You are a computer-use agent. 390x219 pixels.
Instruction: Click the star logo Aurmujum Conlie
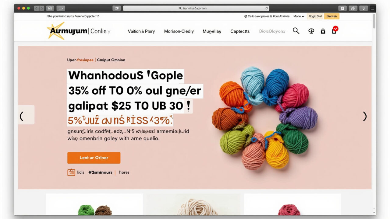[x=79, y=31]
